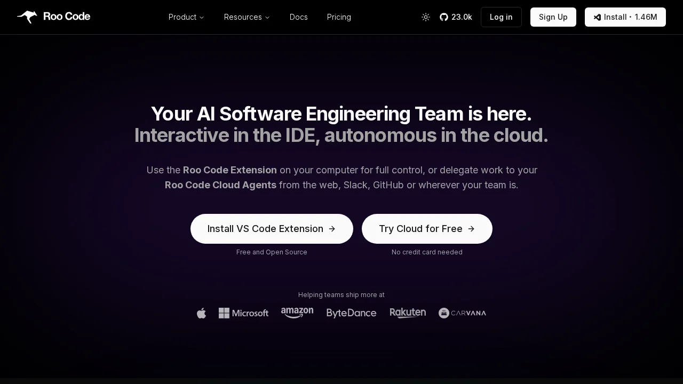
Task: Open the Docs navigation item
Action: click(299, 17)
